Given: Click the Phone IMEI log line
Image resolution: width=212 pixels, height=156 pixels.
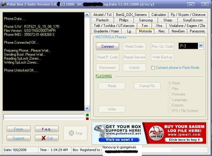Looking at the screenshot, I should [x=29, y=35].
